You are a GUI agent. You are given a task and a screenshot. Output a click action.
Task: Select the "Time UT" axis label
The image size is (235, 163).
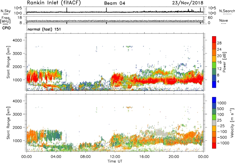pos(115,161)
